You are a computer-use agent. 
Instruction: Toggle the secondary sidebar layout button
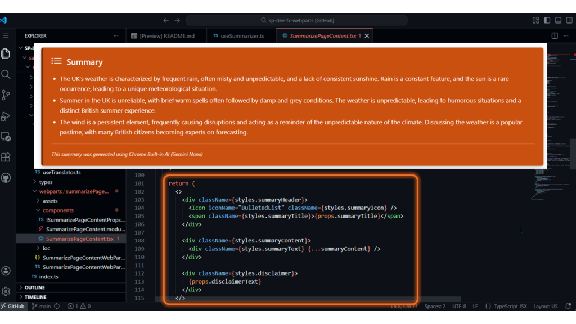click(569, 20)
